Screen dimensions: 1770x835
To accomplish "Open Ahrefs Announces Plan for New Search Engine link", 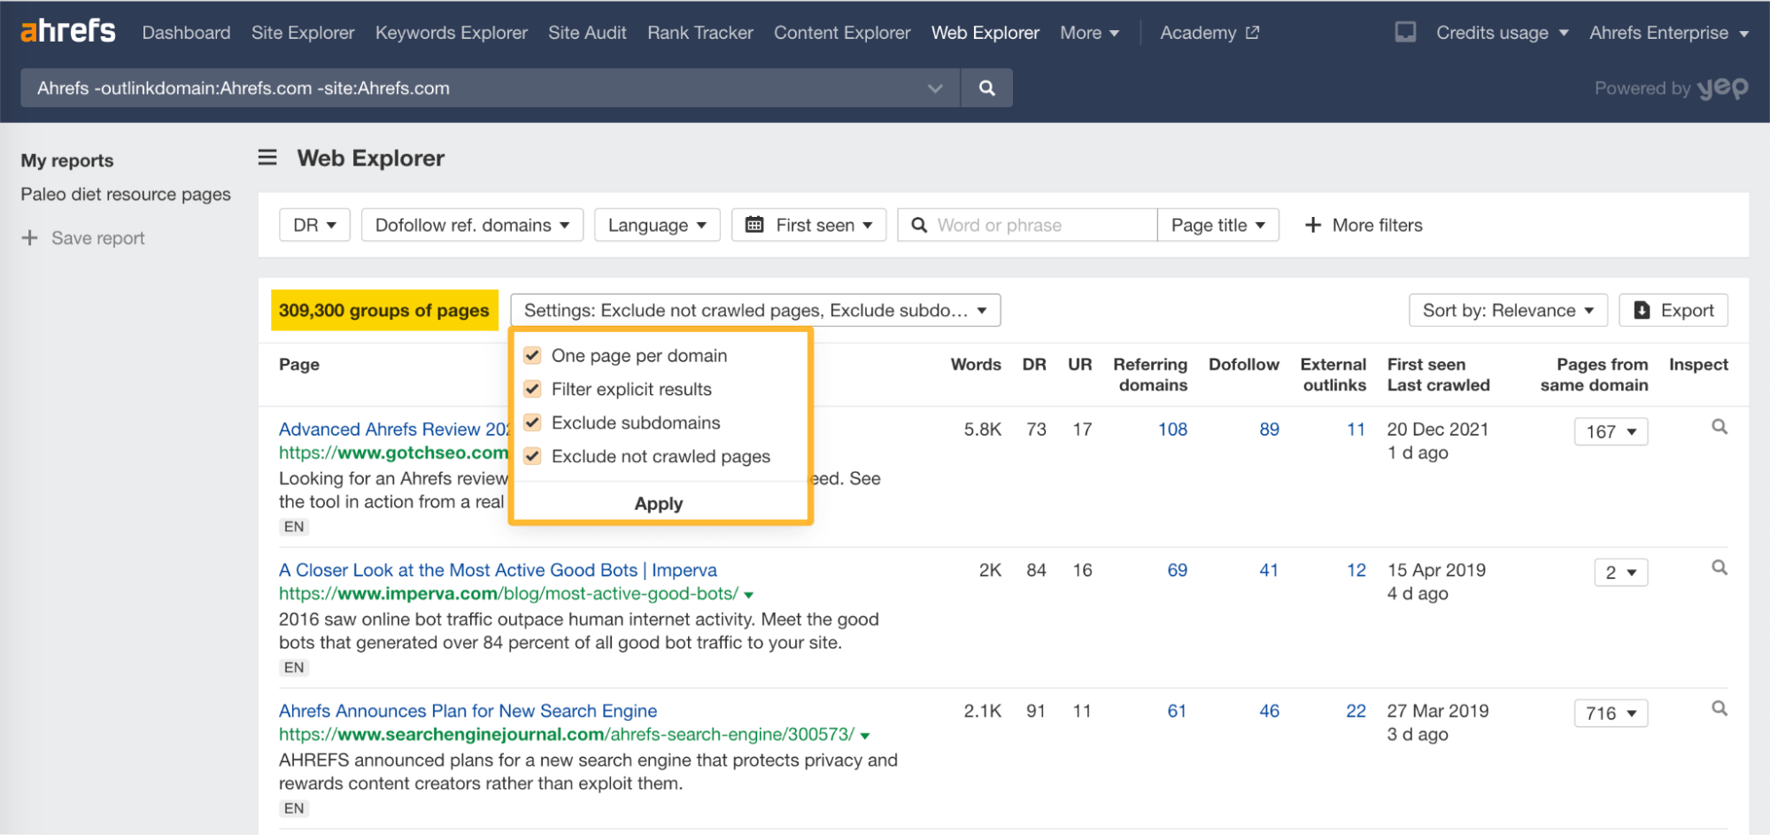I will pos(468,710).
